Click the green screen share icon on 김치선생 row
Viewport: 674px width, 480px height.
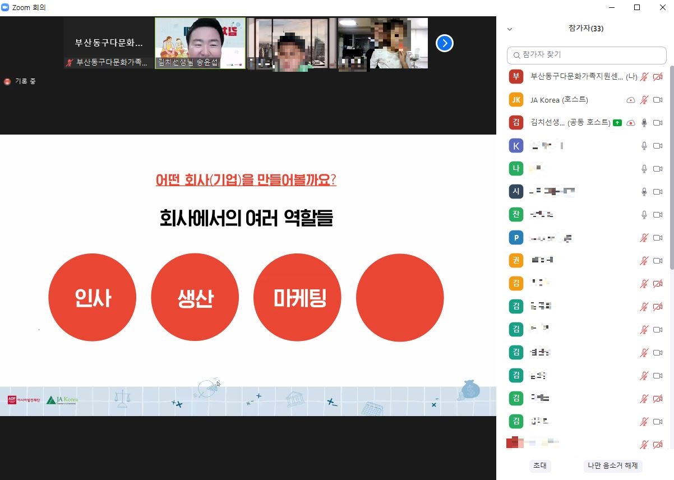tap(617, 122)
